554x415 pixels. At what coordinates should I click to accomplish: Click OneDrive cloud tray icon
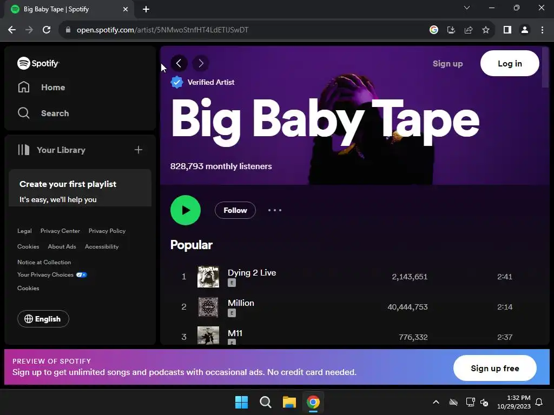453,402
